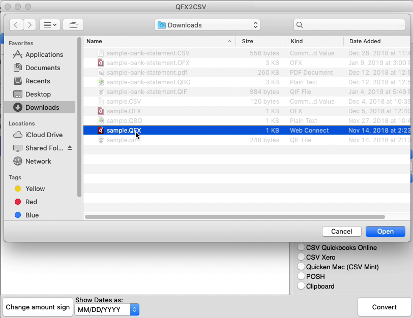Open Network in the sidebar
The width and height of the screenshot is (413, 318).
[38, 161]
